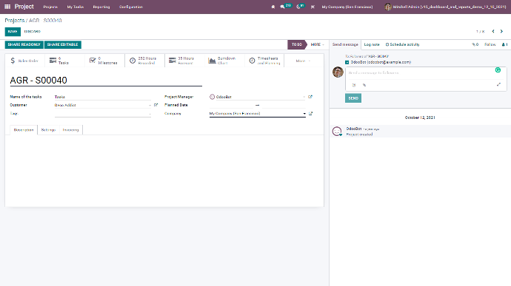This screenshot has height=286, width=511.
Task: Open the Project Manager field dropdown
Action: pos(304,97)
